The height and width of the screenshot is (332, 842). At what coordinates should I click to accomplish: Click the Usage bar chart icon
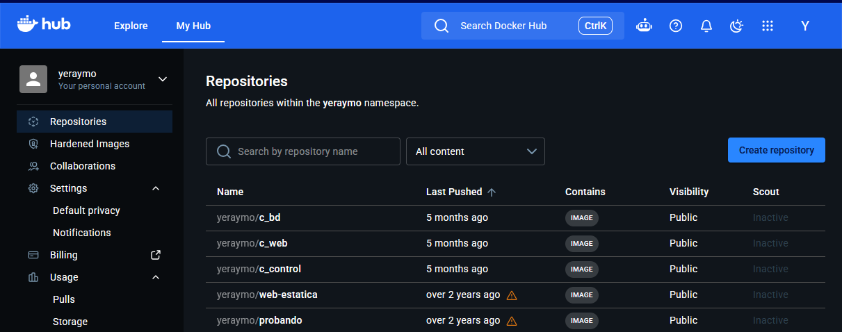click(33, 277)
